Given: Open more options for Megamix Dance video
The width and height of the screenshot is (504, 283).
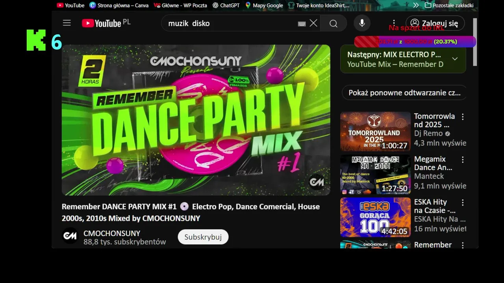Looking at the screenshot, I should coord(463,160).
